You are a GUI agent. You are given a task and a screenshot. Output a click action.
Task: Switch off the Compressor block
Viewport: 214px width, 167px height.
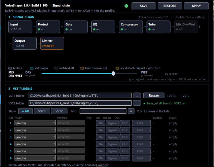pyautogui.click(x=131, y=27)
